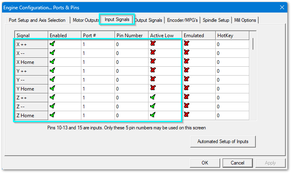Switch to the Motor Outputs tab
291x173 pixels.
(86, 20)
